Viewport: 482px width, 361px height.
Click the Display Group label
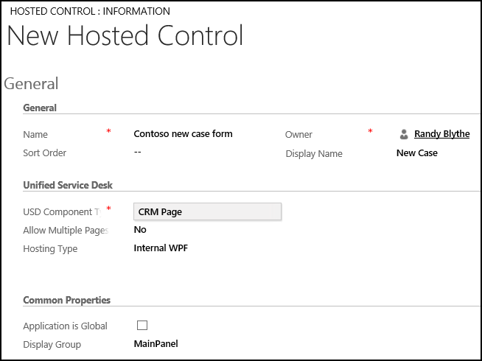tap(52, 345)
